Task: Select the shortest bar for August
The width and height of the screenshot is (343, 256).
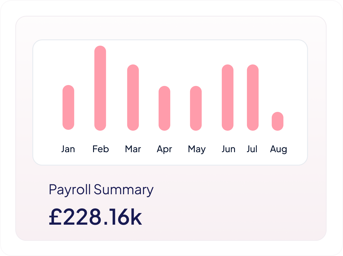Action: [x=277, y=121]
